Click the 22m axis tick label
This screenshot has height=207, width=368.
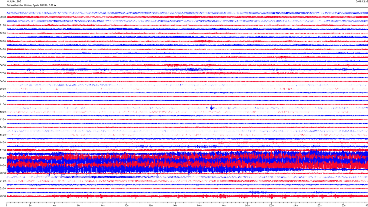click(x=271, y=205)
